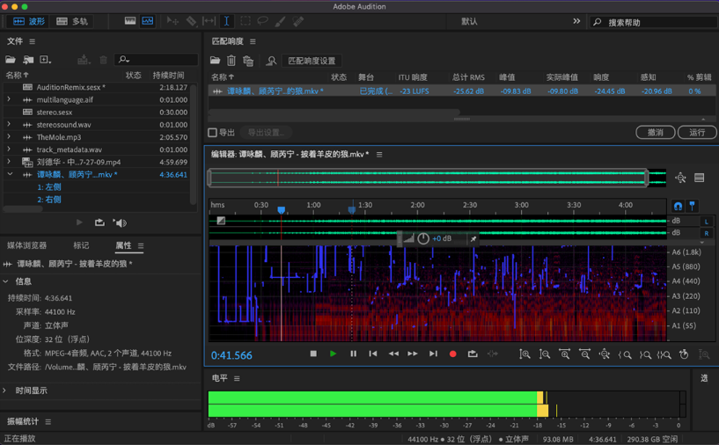Screen dimensions: 719x445
Task: Adjust the +0 dB amplitude knob
Action: pyautogui.click(x=423, y=238)
